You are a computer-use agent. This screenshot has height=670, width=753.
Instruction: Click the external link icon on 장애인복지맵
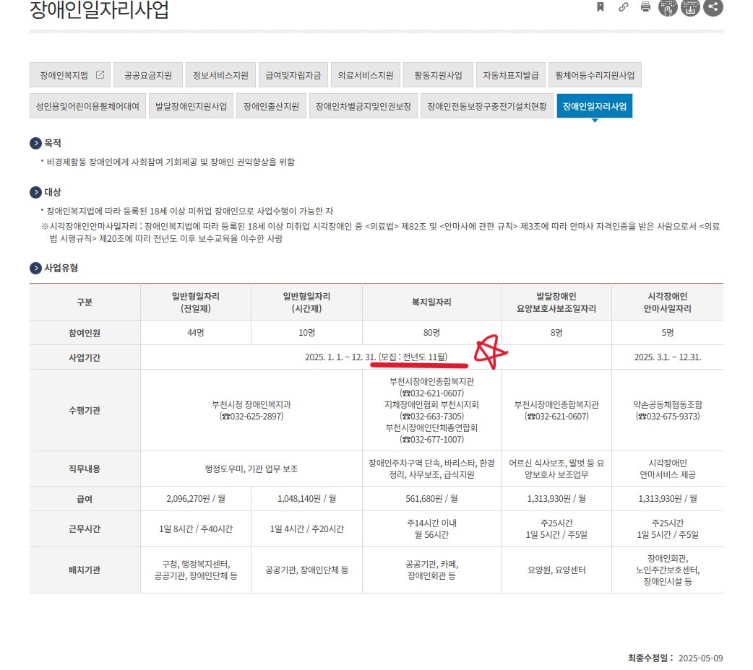click(x=100, y=75)
